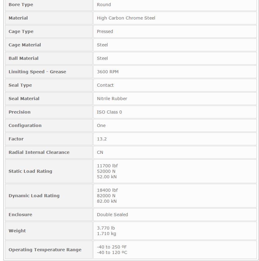Click the Cage Material label

pyautogui.click(x=24, y=45)
